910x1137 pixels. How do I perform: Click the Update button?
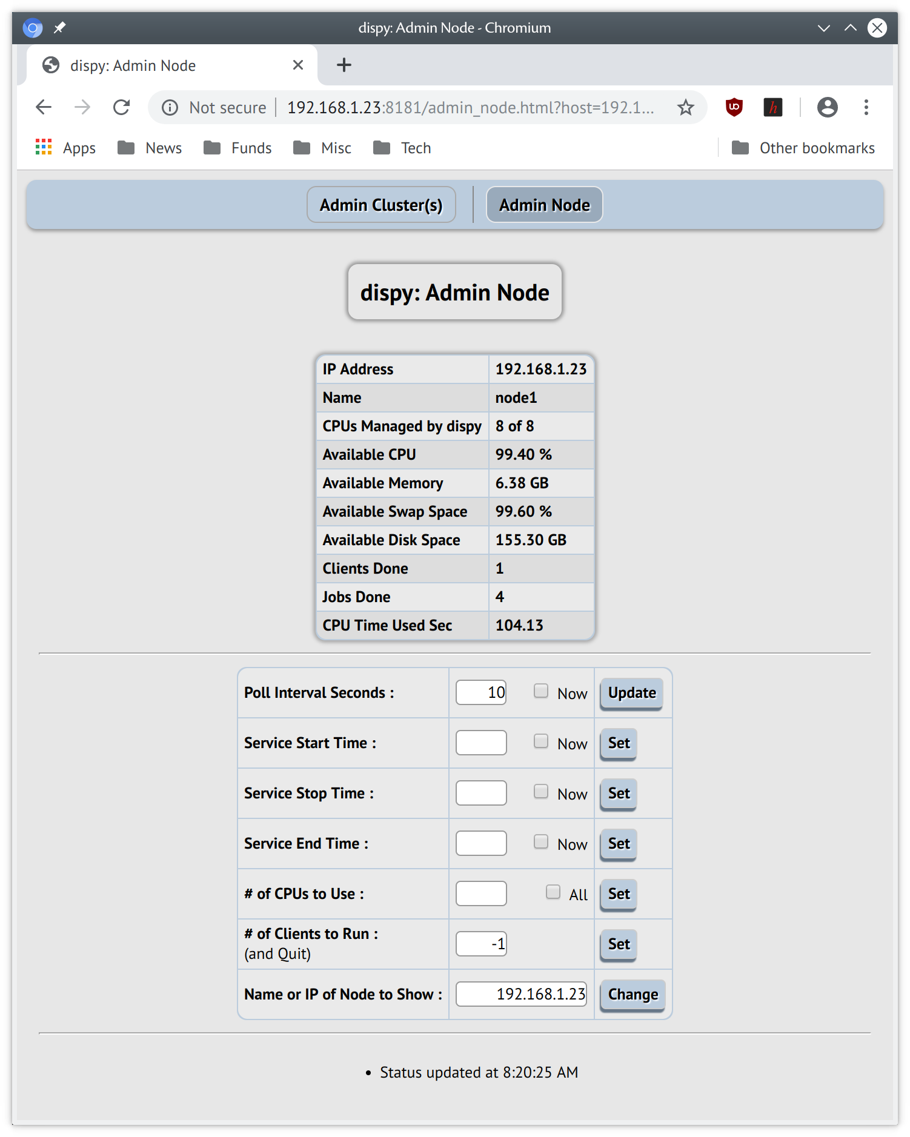coord(631,693)
